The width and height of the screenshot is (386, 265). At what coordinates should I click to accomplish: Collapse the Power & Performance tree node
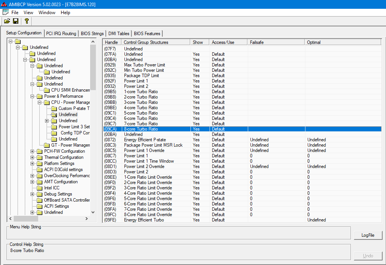pyautogui.click(x=32, y=96)
